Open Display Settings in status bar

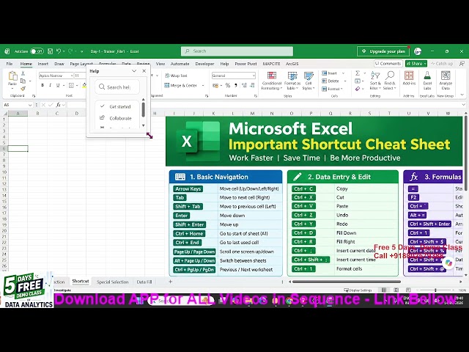point(358,290)
